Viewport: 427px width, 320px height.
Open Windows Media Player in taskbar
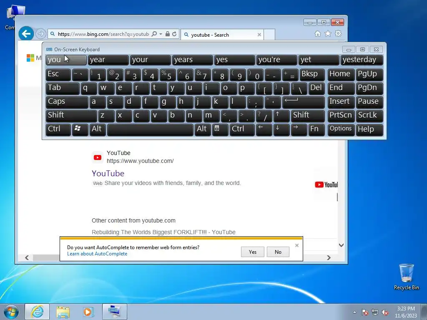click(x=88, y=312)
